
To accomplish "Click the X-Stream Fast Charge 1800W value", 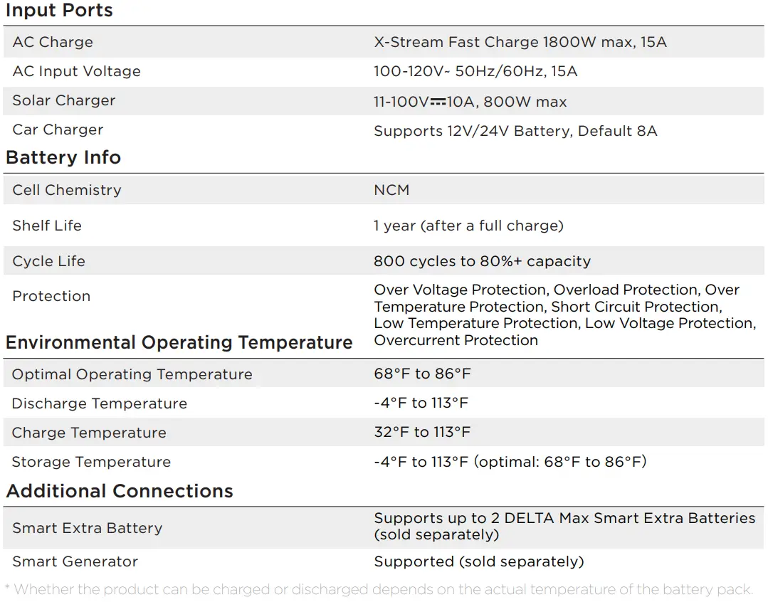I will 520,42.
